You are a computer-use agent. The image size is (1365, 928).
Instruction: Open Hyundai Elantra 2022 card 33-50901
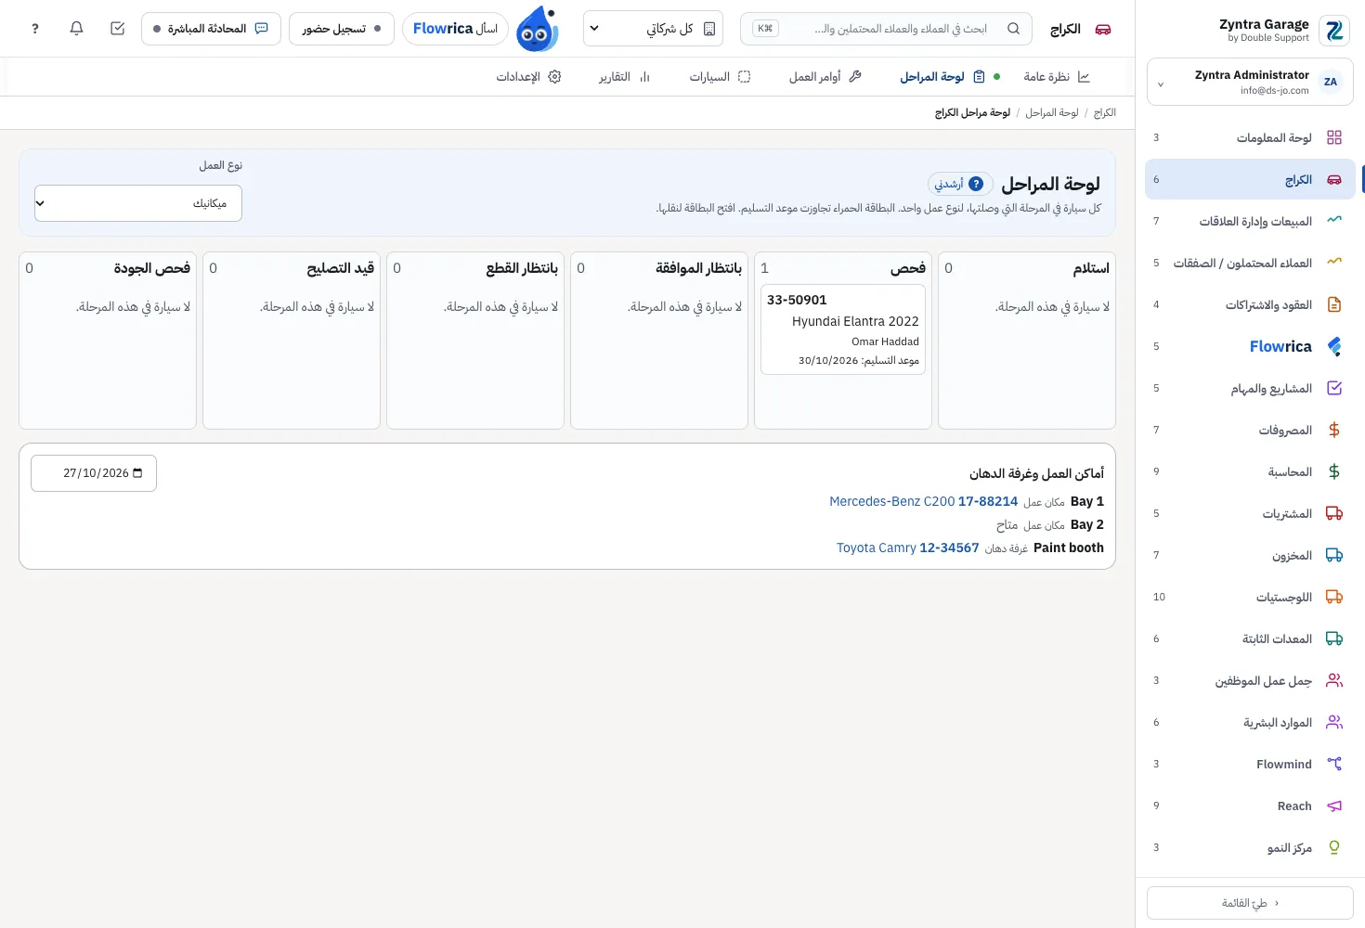(843, 329)
